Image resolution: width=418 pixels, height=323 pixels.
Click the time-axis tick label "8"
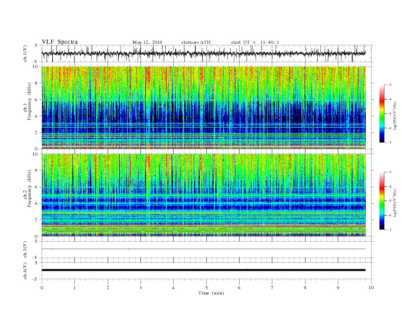coord(305,288)
